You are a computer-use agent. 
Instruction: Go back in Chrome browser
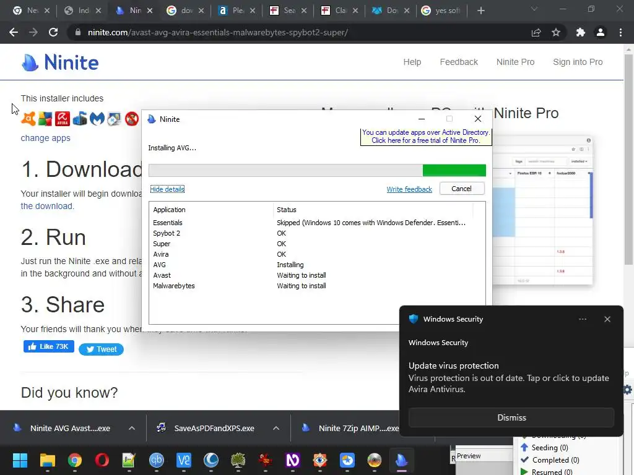coord(14,32)
